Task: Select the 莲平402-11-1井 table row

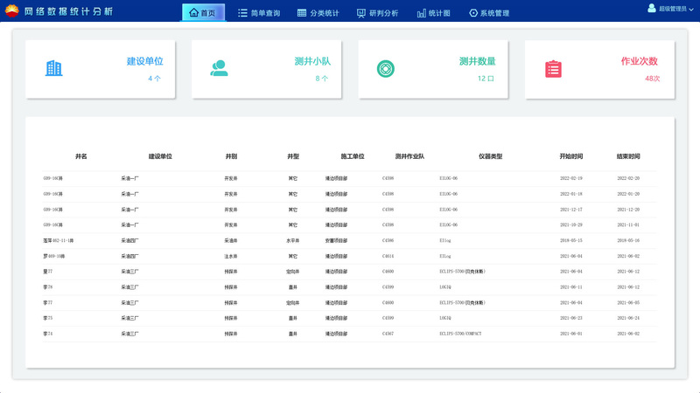Action: 350,240
